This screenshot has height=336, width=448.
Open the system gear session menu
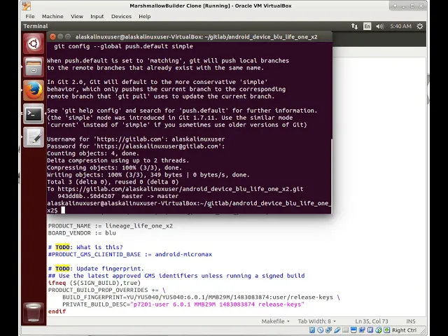coord(420,27)
